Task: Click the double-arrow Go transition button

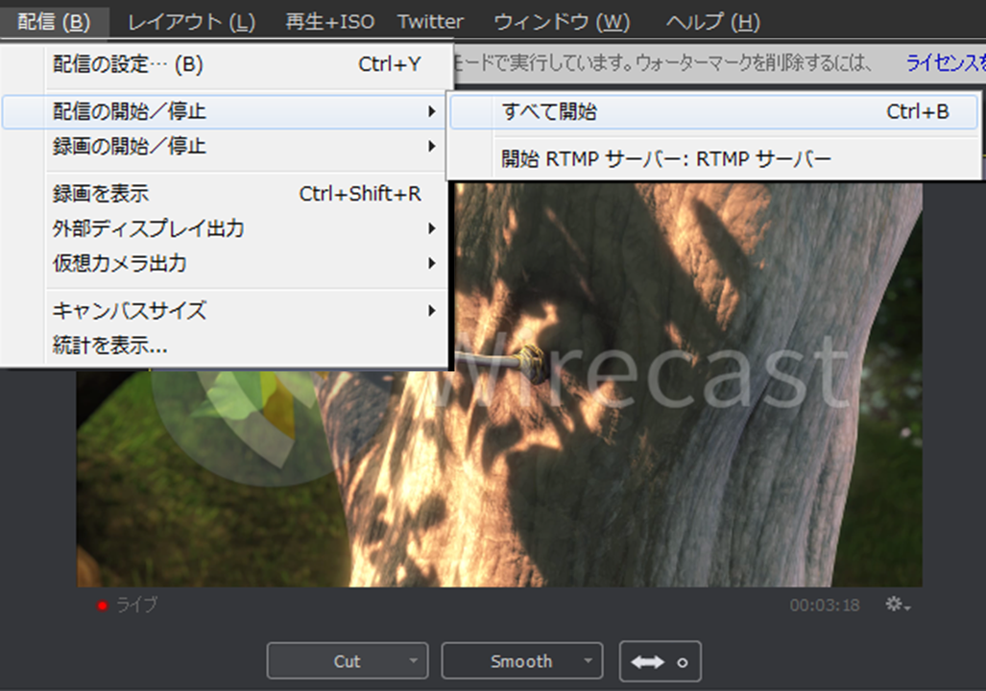Action: tap(647, 661)
